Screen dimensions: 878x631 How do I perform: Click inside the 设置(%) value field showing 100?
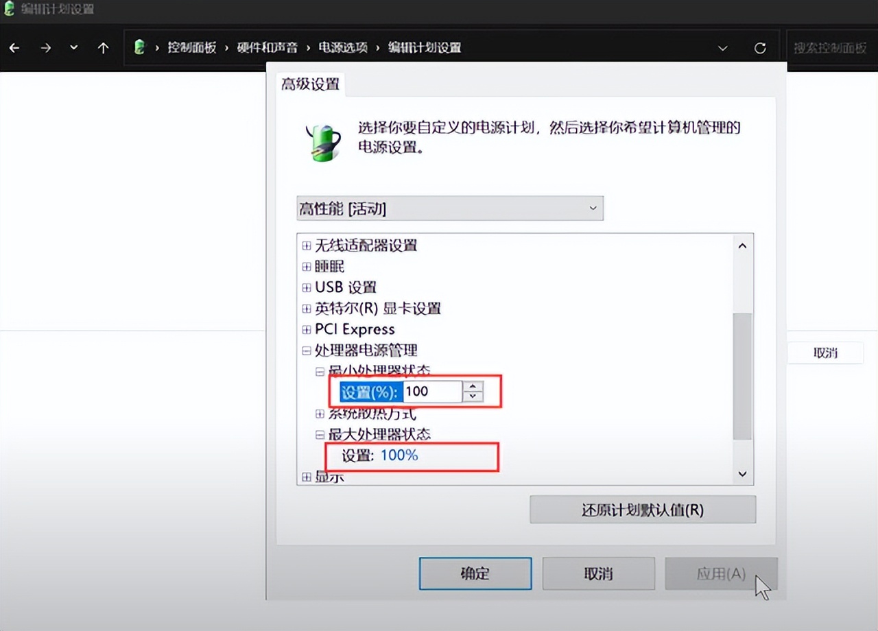click(432, 392)
